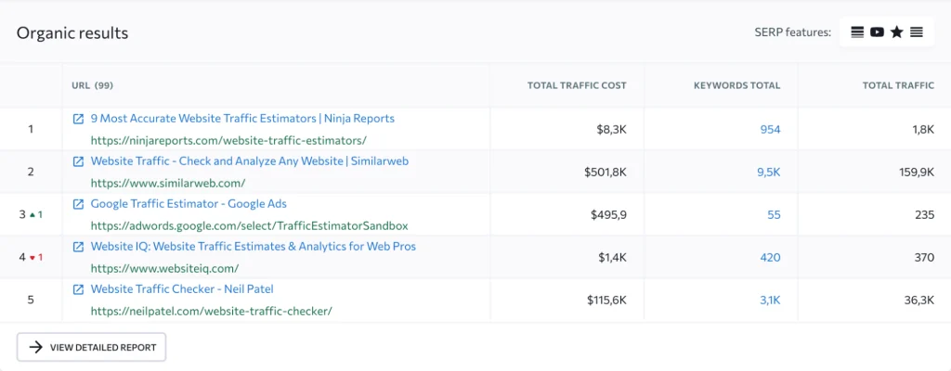Open external link icon for Website IQ result
Image resolution: width=951 pixels, height=371 pixels.
(x=78, y=247)
